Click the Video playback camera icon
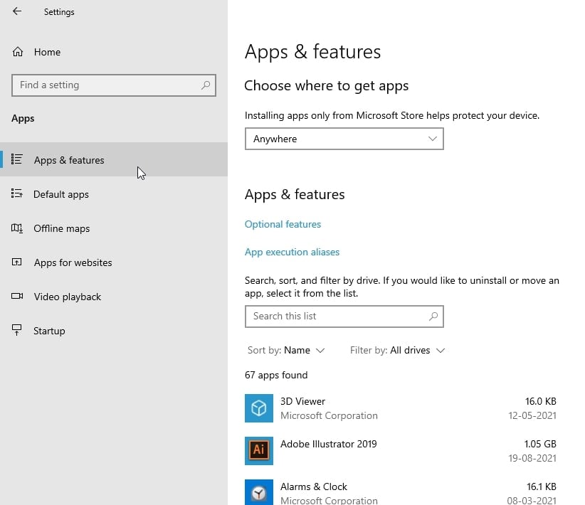585x505 pixels. coord(17,296)
